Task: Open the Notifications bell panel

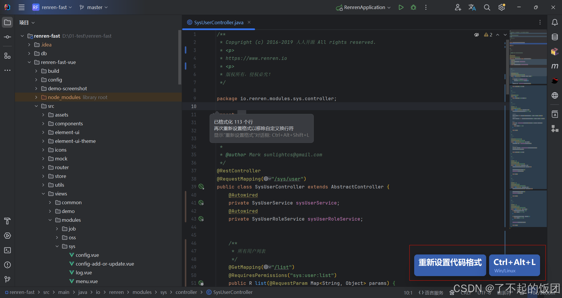Action: tap(555, 22)
